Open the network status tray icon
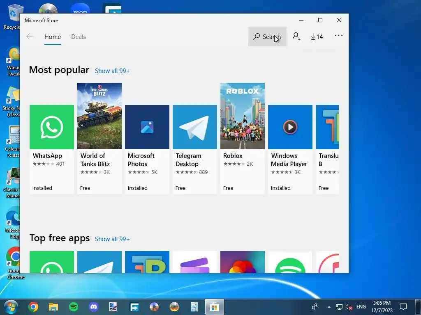The image size is (421, 315). [x=339, y=307]
